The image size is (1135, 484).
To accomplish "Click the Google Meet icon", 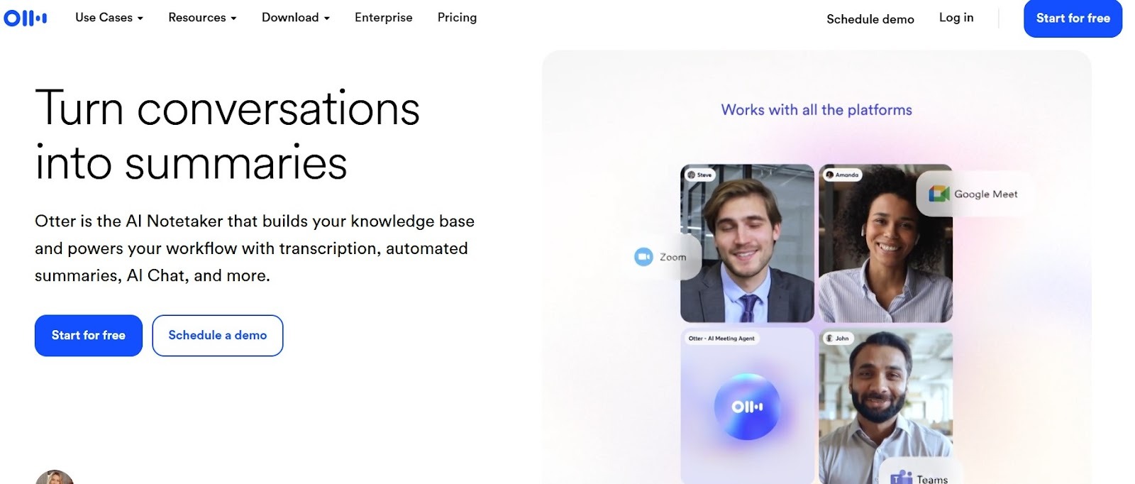I will 939,194.
